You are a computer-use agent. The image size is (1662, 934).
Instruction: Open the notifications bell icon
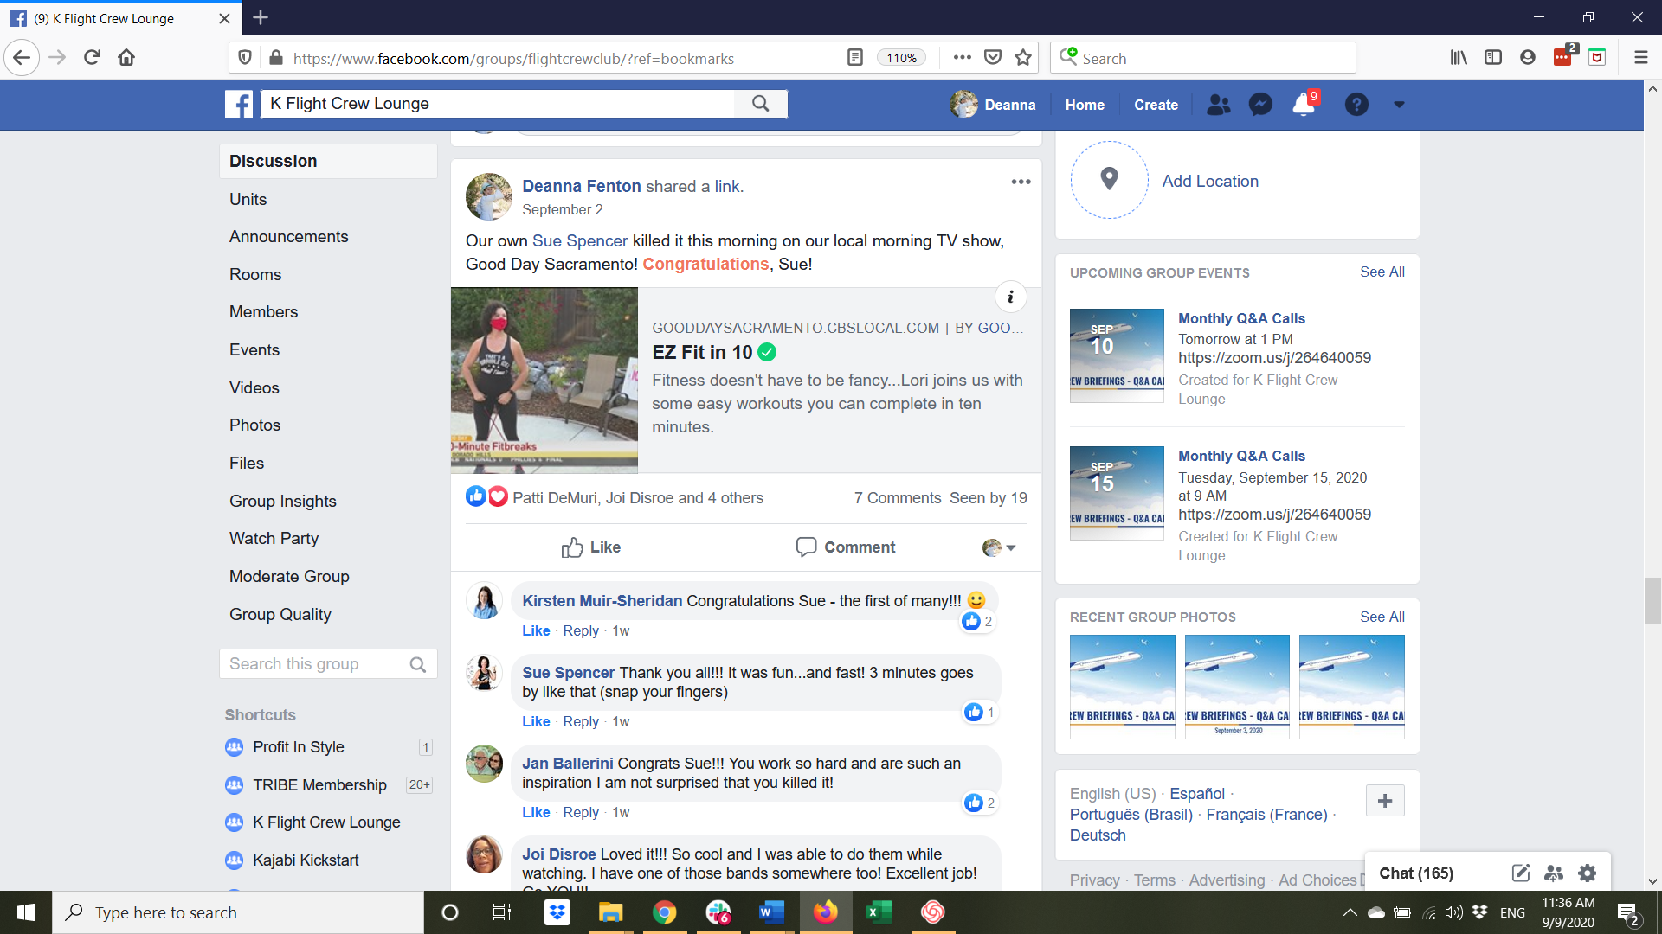click(1303, 105)
